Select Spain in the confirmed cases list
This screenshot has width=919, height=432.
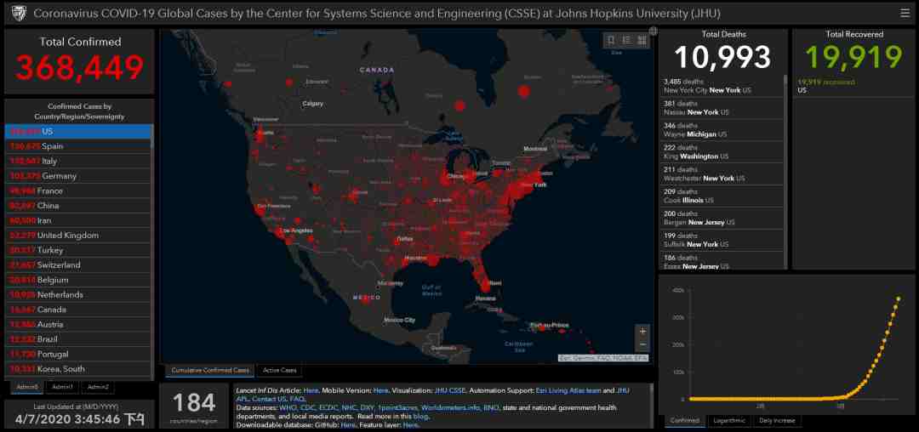click(x=77, y=146)
